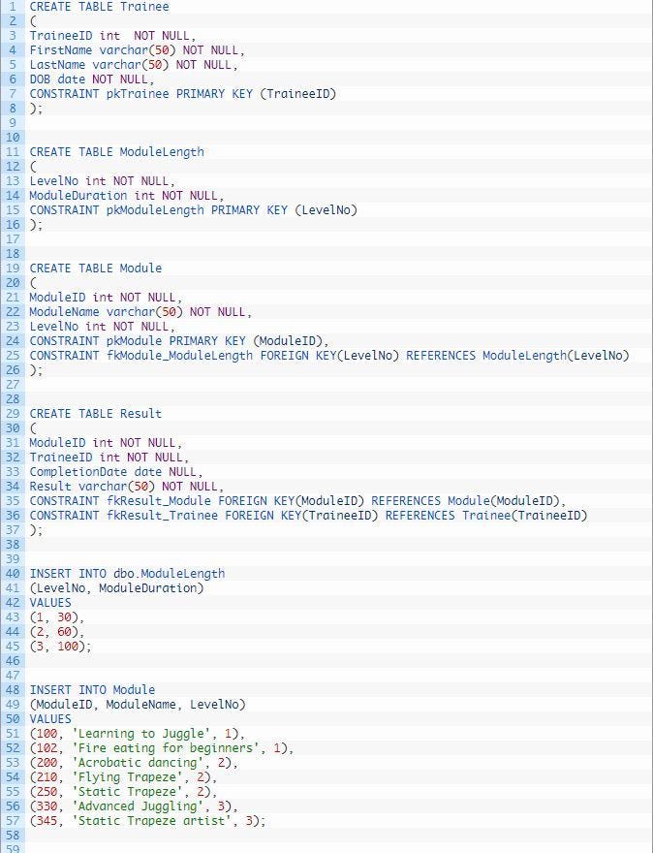
Task: Click 'ModuleID int NOT NULL,' on line 31
Action: click(x=106, y=443)
